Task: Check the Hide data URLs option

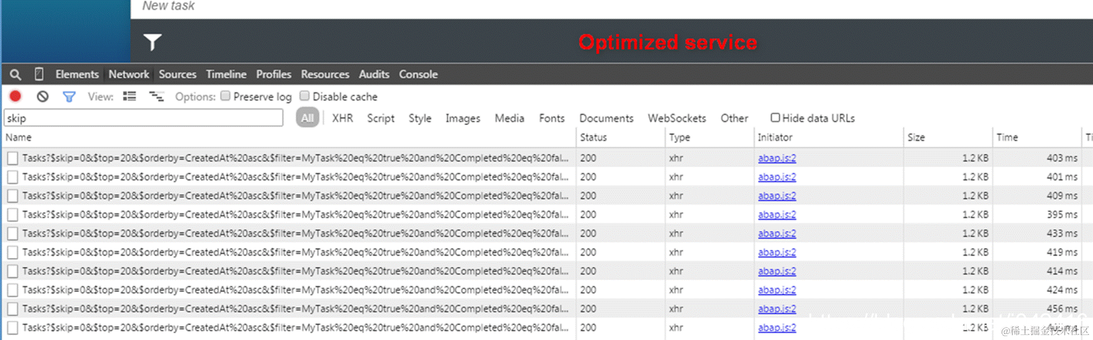Action: (775, 117)
